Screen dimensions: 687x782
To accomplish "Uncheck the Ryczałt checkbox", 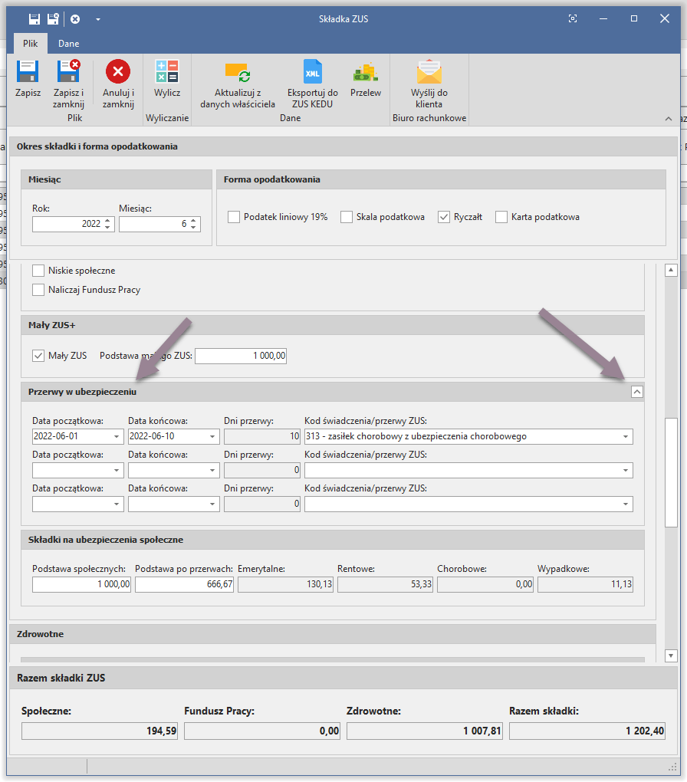I will [444, 217].
